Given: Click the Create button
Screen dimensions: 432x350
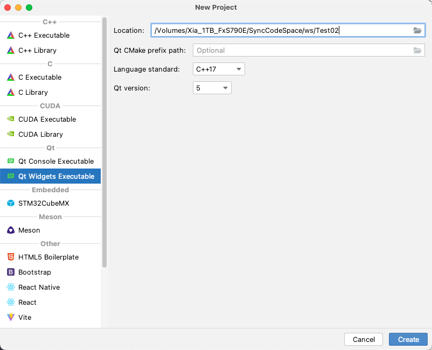Looking at the screenshot, I should 408,339.
